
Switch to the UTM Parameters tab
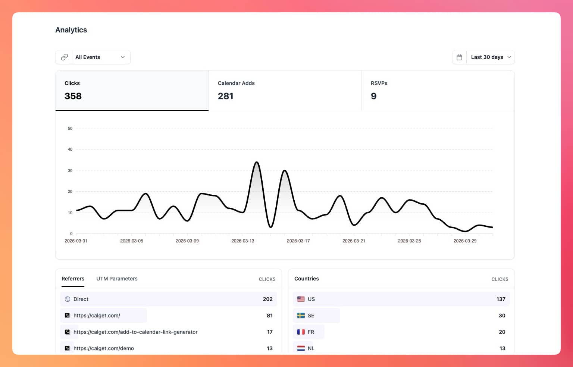(117, 279)
